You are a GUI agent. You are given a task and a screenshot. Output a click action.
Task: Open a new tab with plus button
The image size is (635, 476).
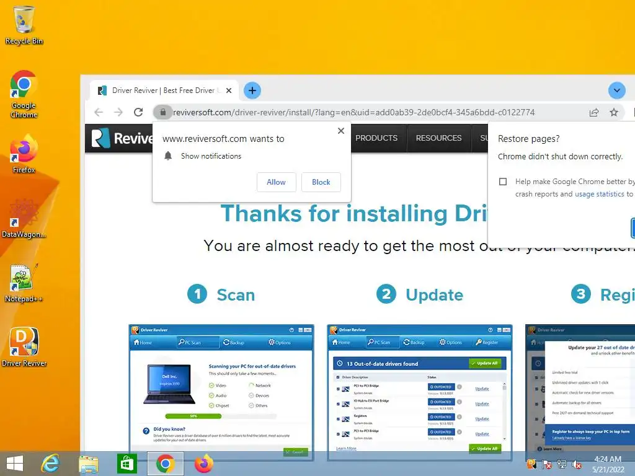click(252, 90)
